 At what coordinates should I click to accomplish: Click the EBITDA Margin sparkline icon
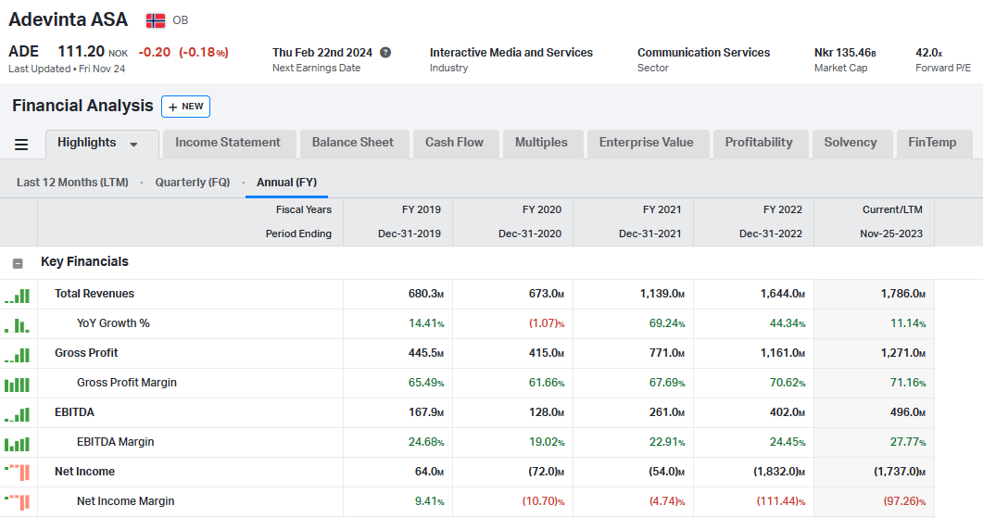[x=18, y=444]
